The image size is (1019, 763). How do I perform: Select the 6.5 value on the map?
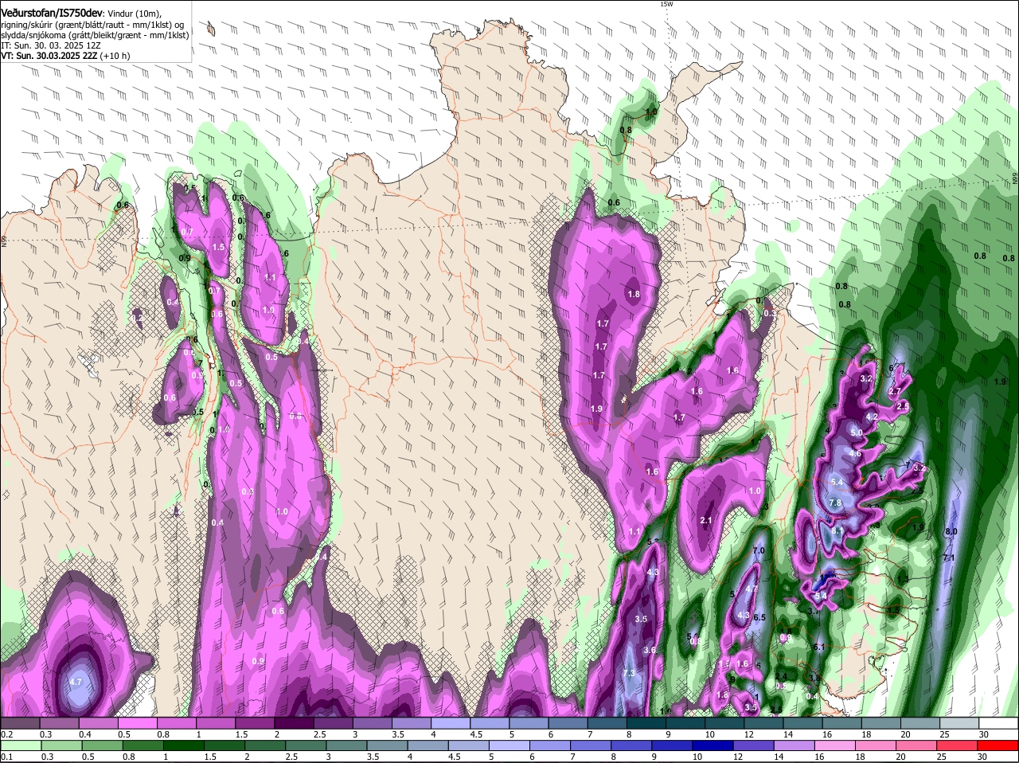click(x=759, y=617)
